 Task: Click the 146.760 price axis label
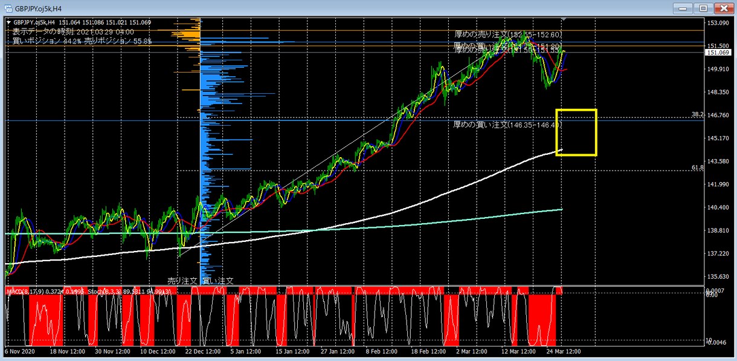tap(717, 115)
